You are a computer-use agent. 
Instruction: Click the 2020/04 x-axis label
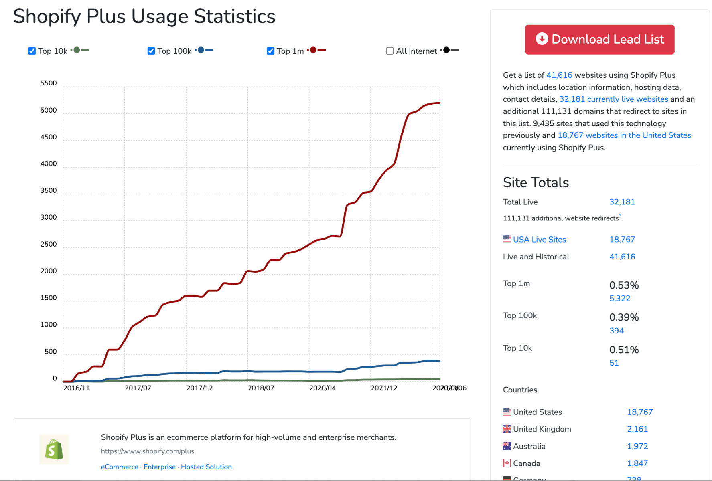coord(323,388)
